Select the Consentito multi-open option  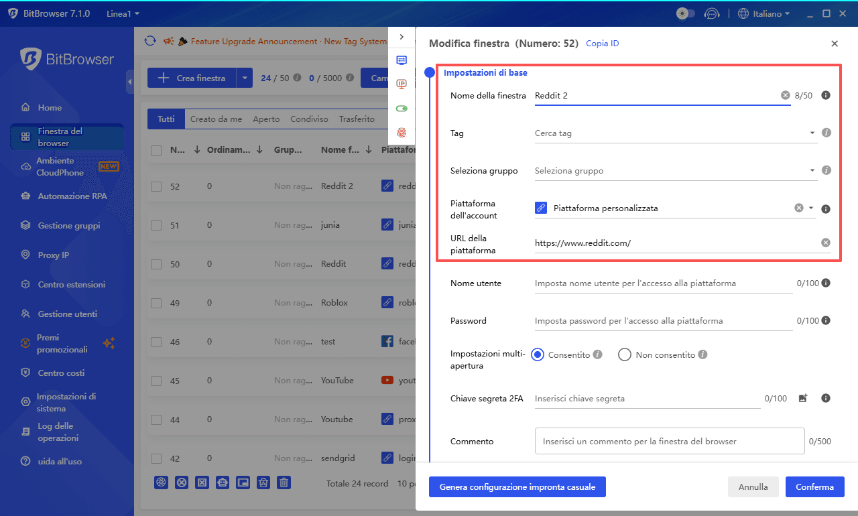538,354
